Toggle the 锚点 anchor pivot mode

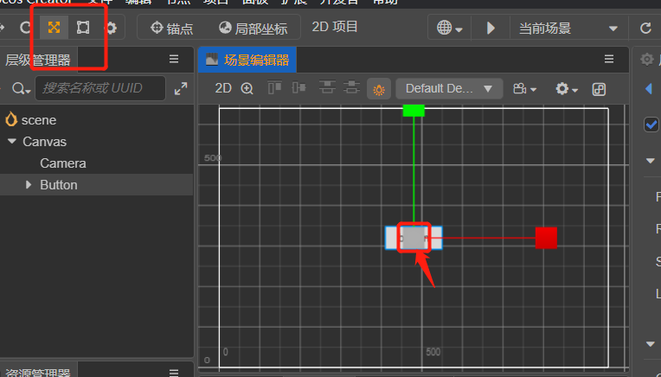[x=172, y=29]
